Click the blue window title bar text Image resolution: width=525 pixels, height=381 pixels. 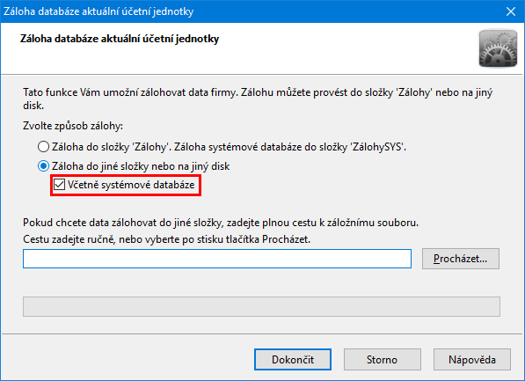coord(98,11)
